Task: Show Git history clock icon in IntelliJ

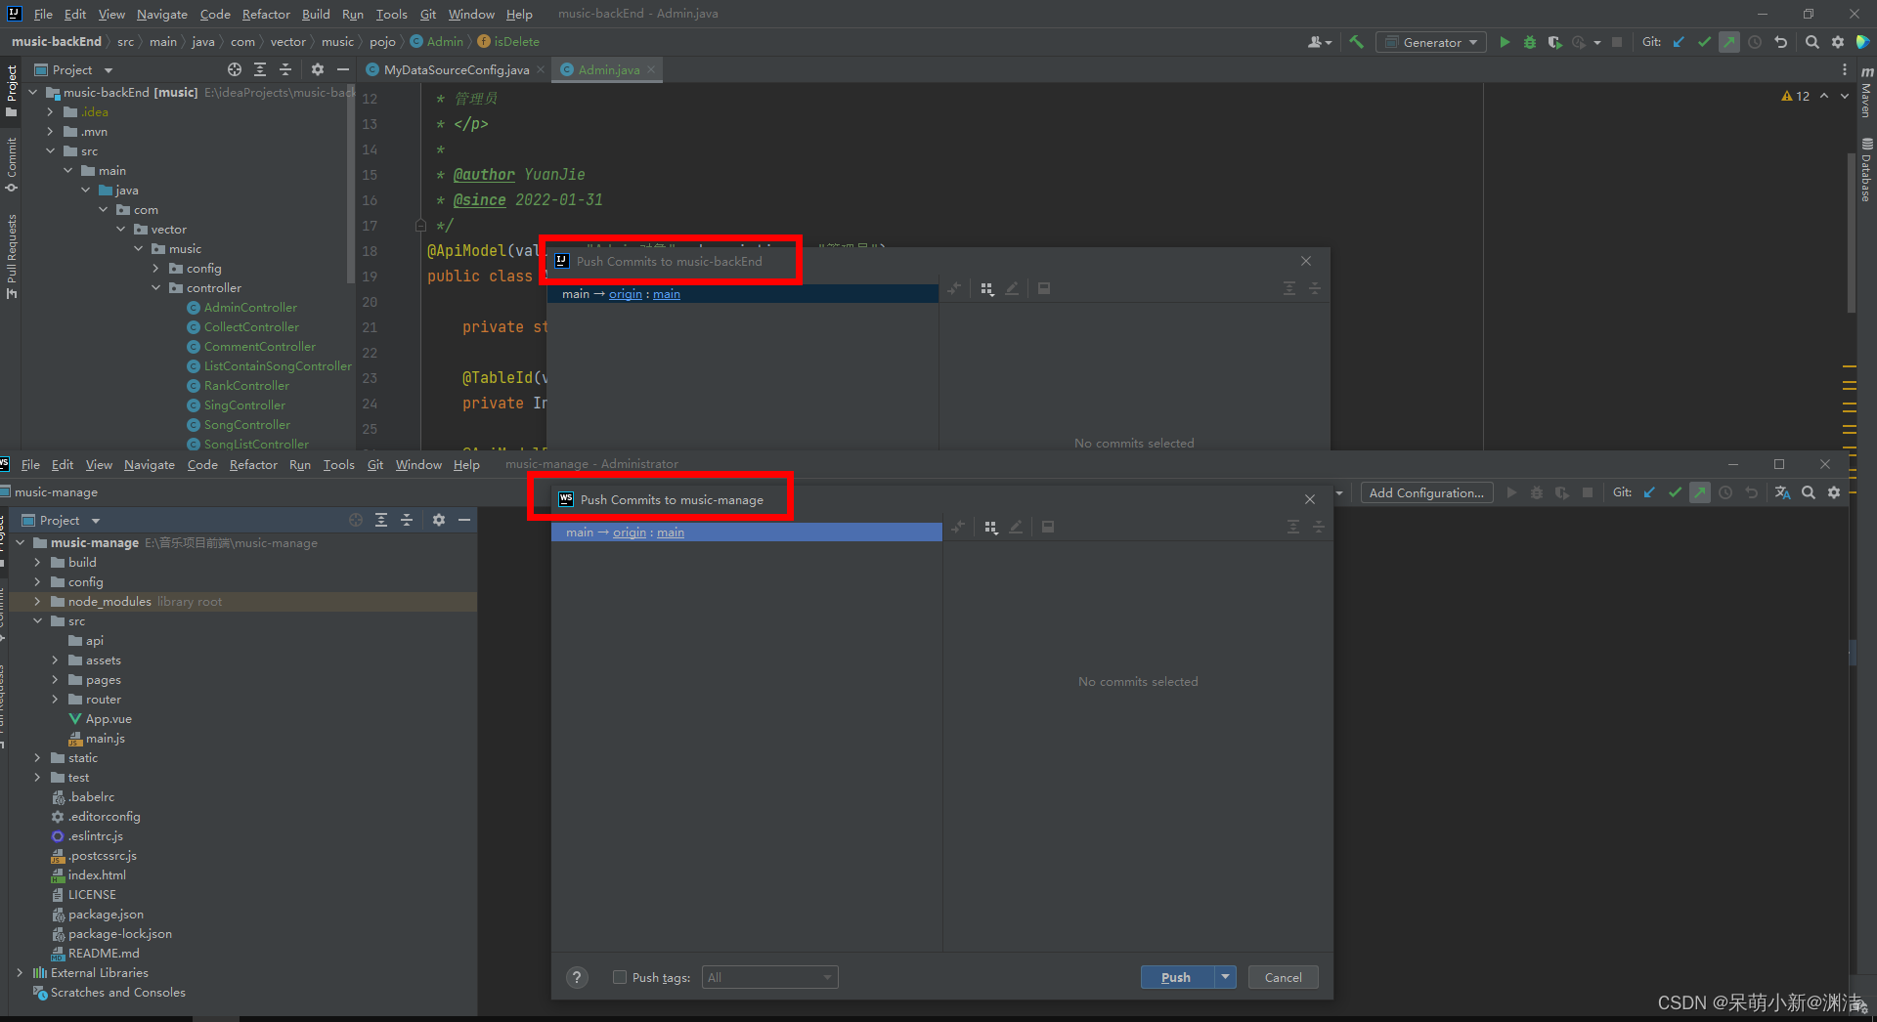Action: tap(1755, 42)
